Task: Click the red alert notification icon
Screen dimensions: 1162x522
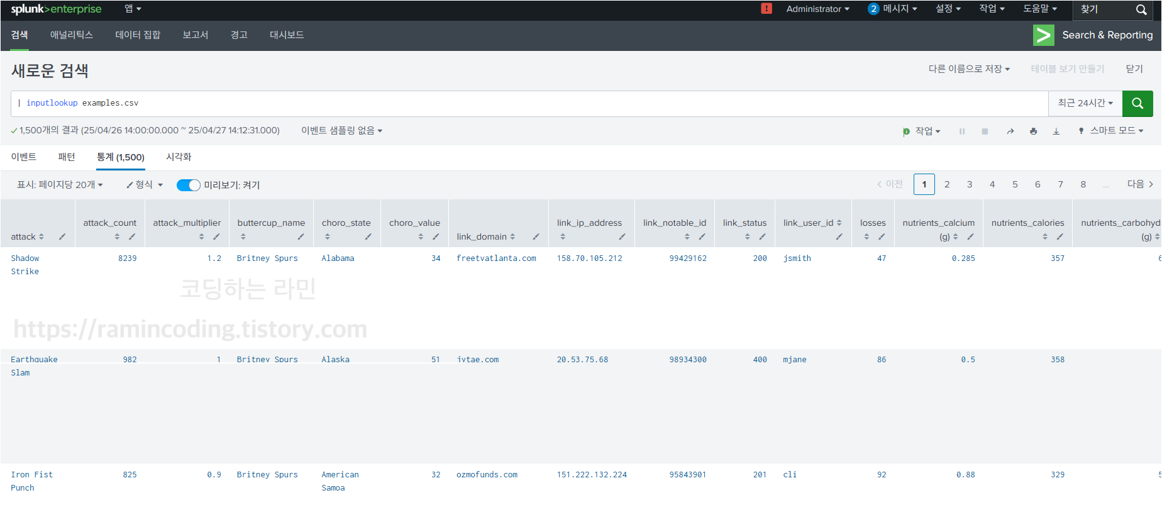Action: 766,8
